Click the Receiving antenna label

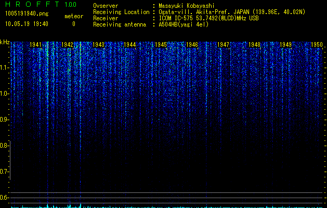(120, 24)
